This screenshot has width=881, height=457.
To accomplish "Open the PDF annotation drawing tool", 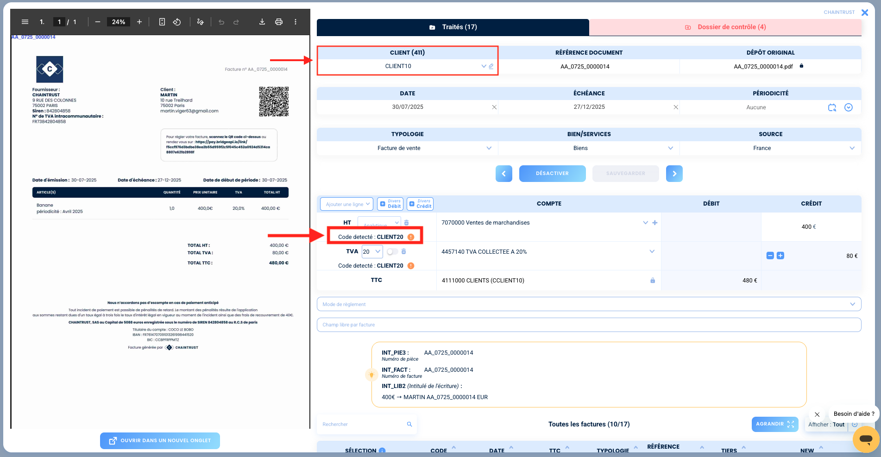I will 201,21.
